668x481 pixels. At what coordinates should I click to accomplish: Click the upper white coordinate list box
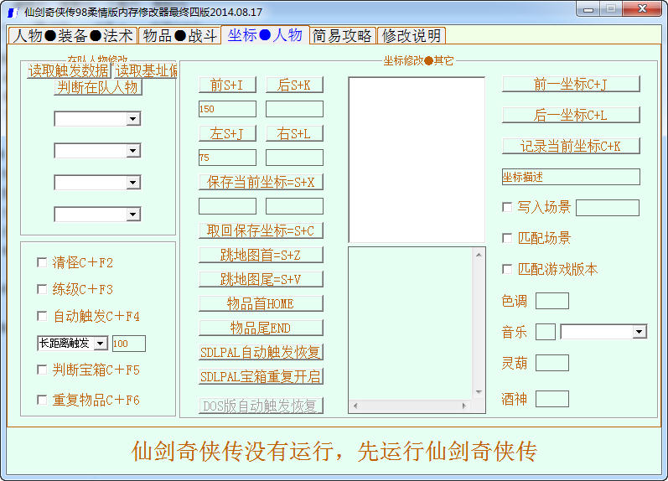[x=417, y=160]
